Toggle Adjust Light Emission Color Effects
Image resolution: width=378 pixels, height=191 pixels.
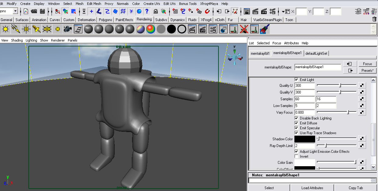(x=297, y=152)
